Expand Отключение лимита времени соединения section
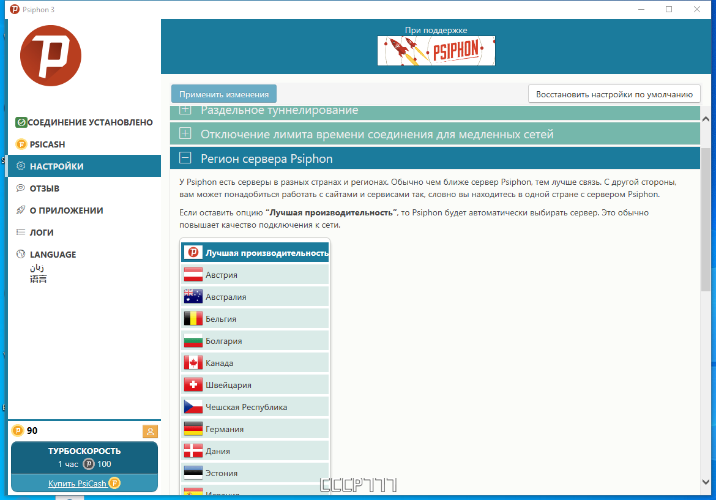The image size is (716, 500). (x=434, y=134)
